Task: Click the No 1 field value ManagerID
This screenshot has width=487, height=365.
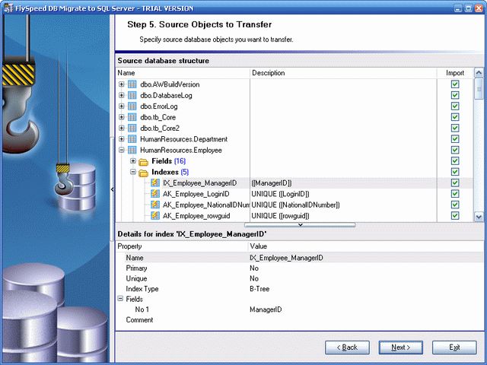Action: (266, 309)
